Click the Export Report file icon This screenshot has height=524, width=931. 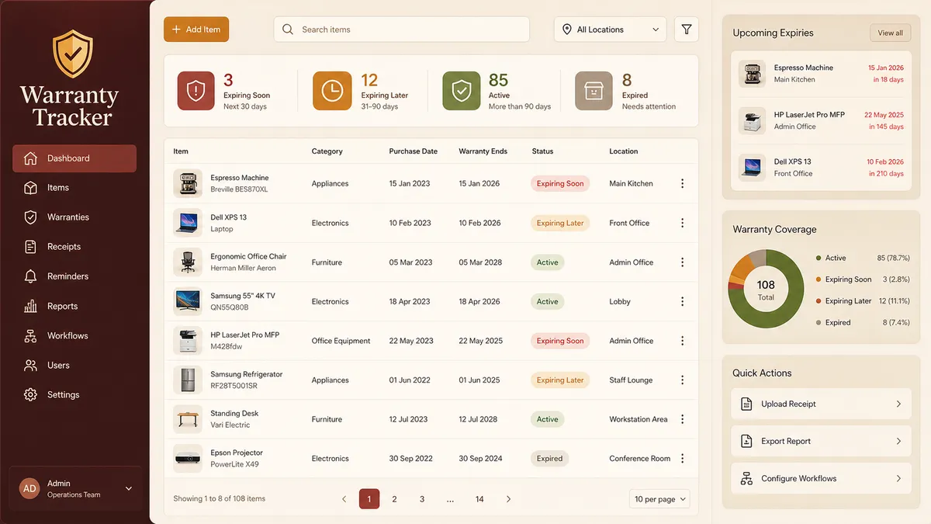point(746,441)
